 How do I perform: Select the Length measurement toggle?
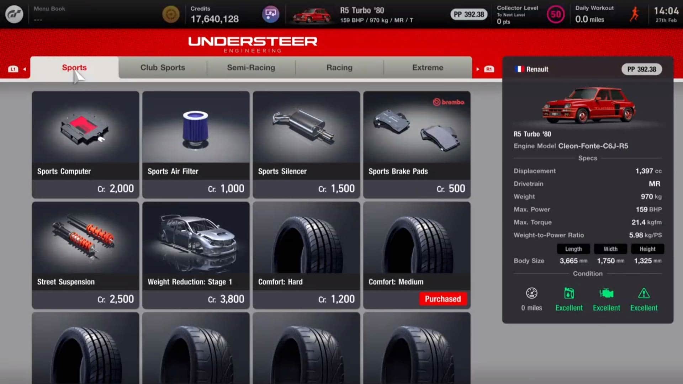[x=573, y=249]
